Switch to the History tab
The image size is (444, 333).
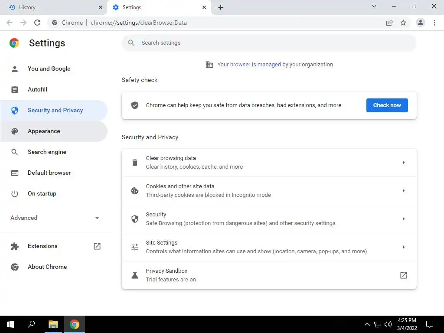[53, 7]
